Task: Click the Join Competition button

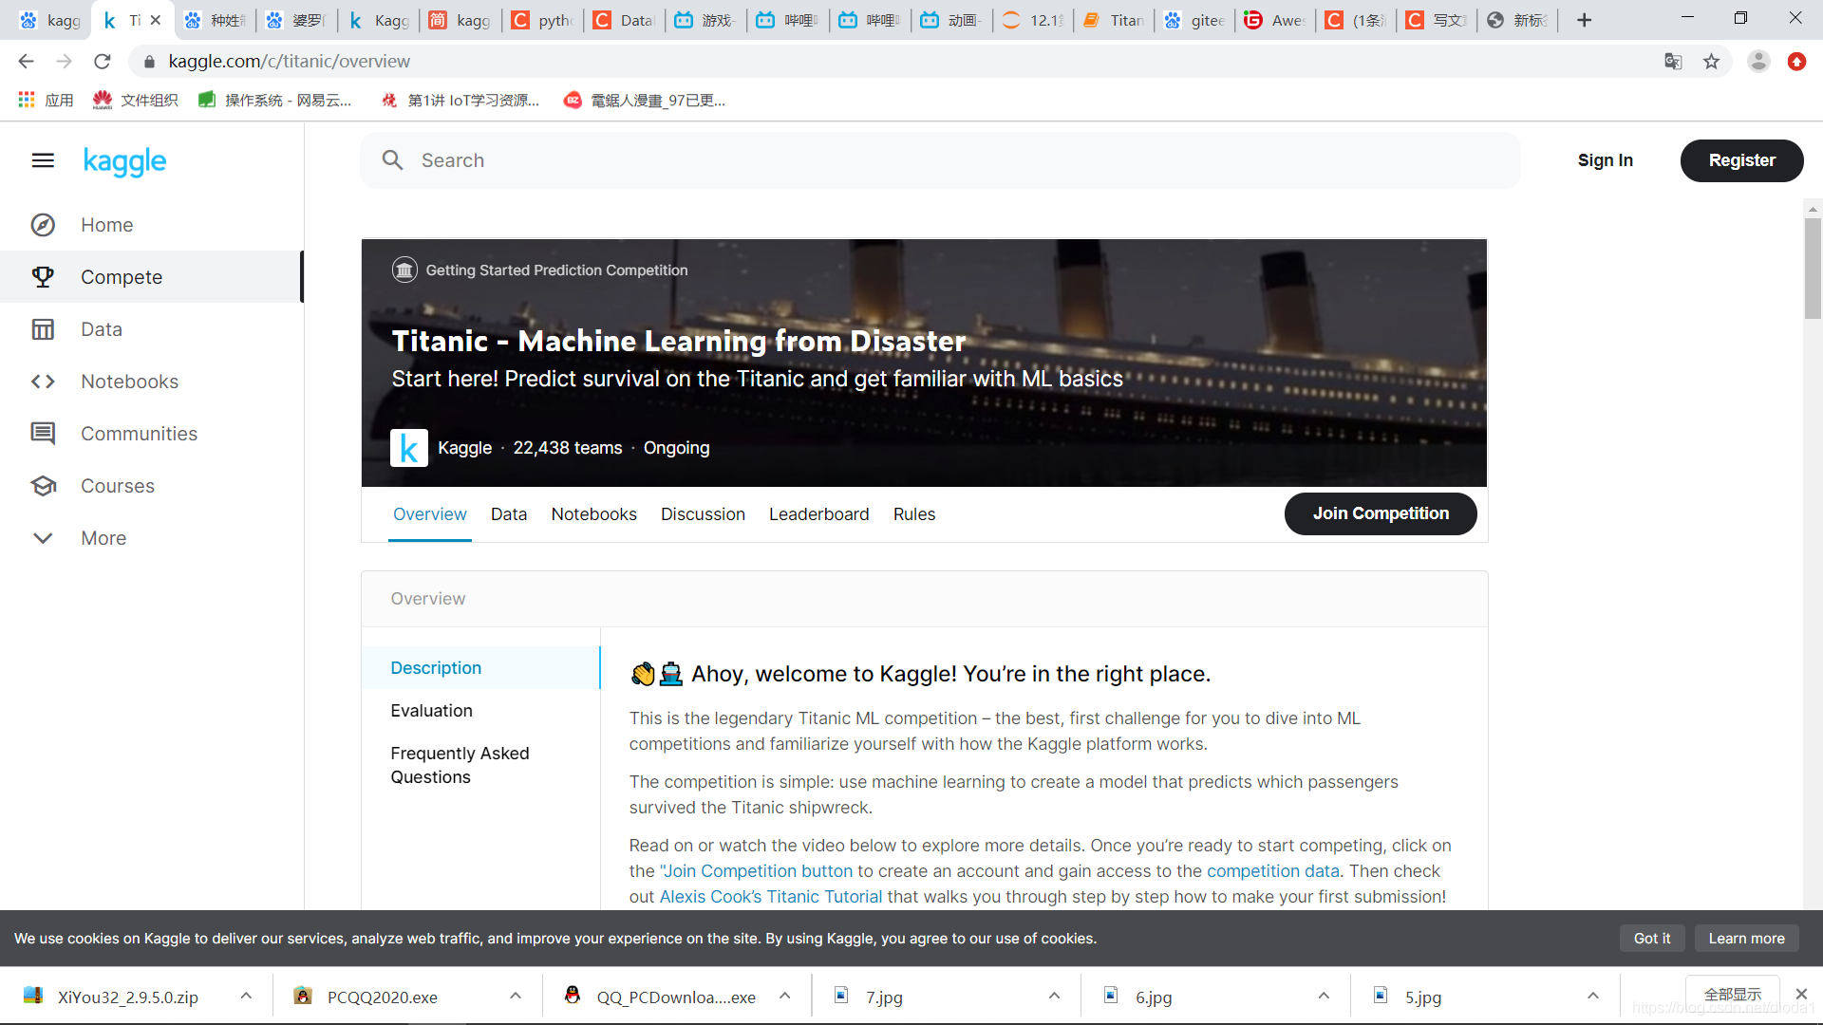Action: tap(1381, 513)
